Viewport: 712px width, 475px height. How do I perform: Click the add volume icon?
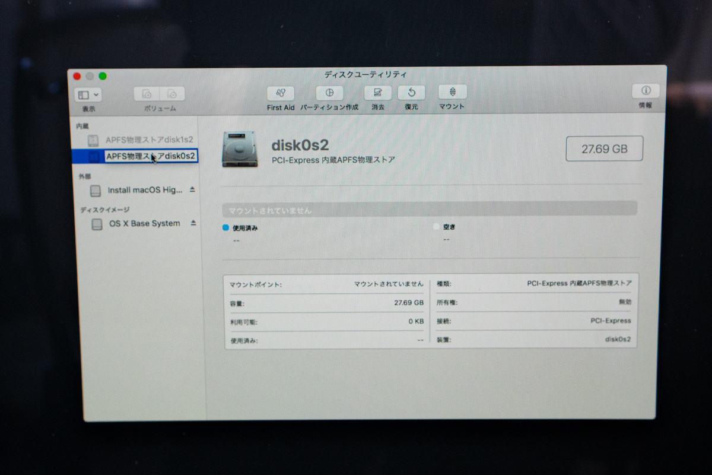(x=147, y=94)
